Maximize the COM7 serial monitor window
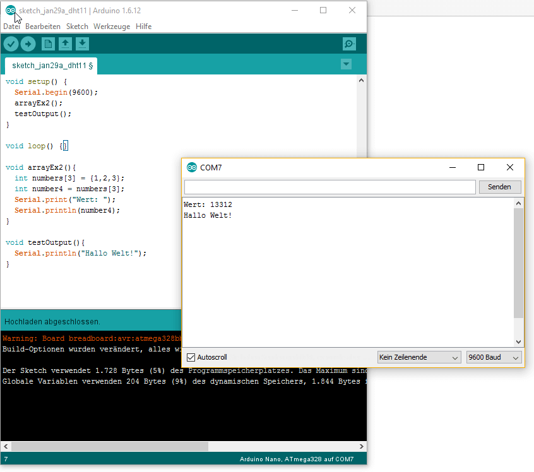The height and width of the screenshot is (472, 534). tap(481, 167)
